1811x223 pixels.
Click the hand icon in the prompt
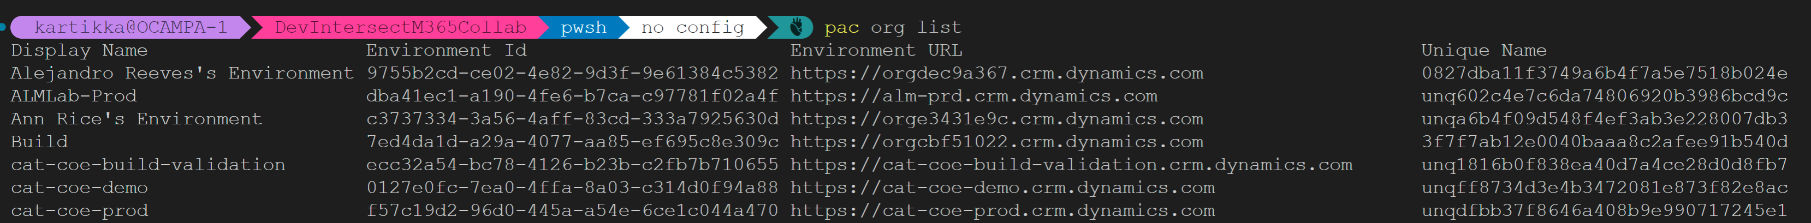click(796, 27)
